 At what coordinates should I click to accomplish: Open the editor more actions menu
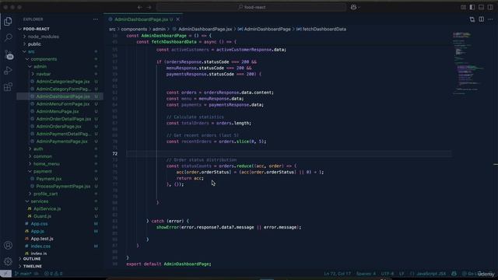coord(490,19)
